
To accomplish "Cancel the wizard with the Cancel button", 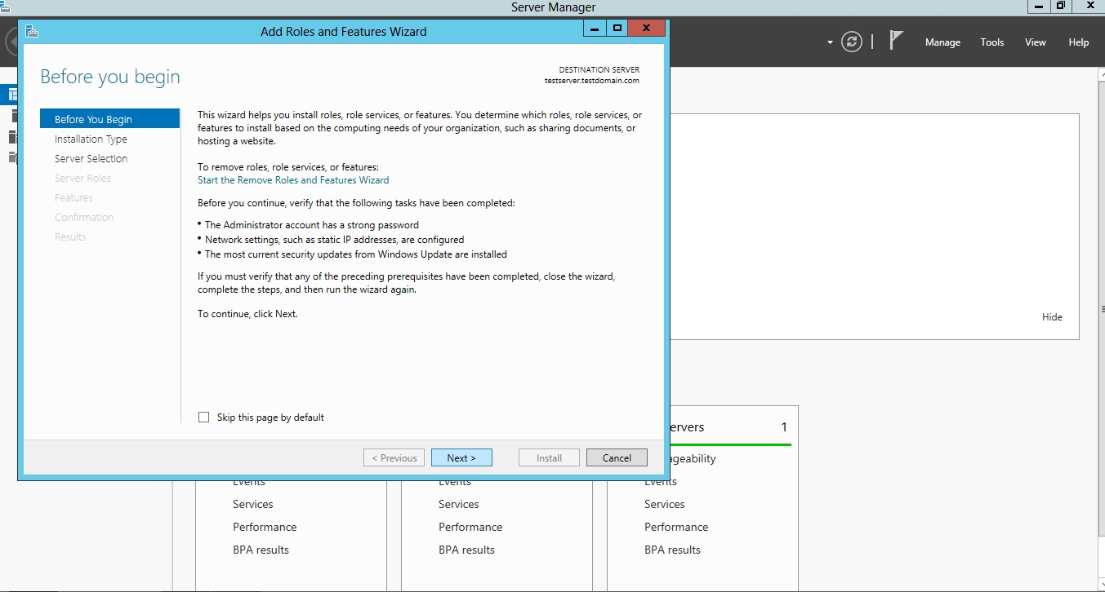I will (617, 458).
